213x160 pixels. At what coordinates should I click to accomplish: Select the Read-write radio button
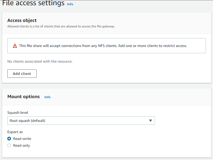pyautogui.click(x=9, y=139)
